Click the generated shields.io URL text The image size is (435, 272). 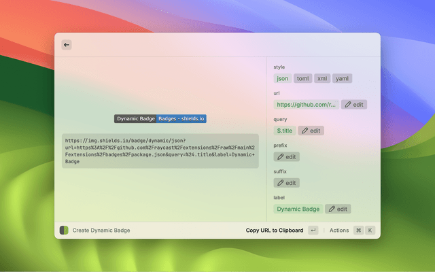click(x=160, y=151)
